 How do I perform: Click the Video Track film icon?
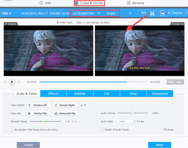(x=58, y=22)
